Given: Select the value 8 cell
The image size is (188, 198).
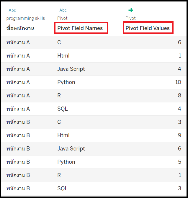Looking at the screenshot, I should click(179, 95).
